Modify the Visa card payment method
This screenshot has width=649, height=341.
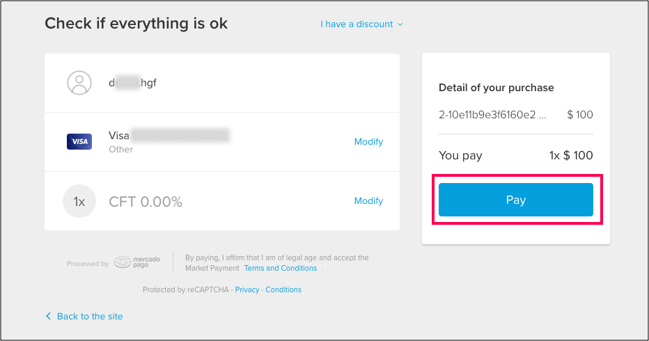(368, 141)
